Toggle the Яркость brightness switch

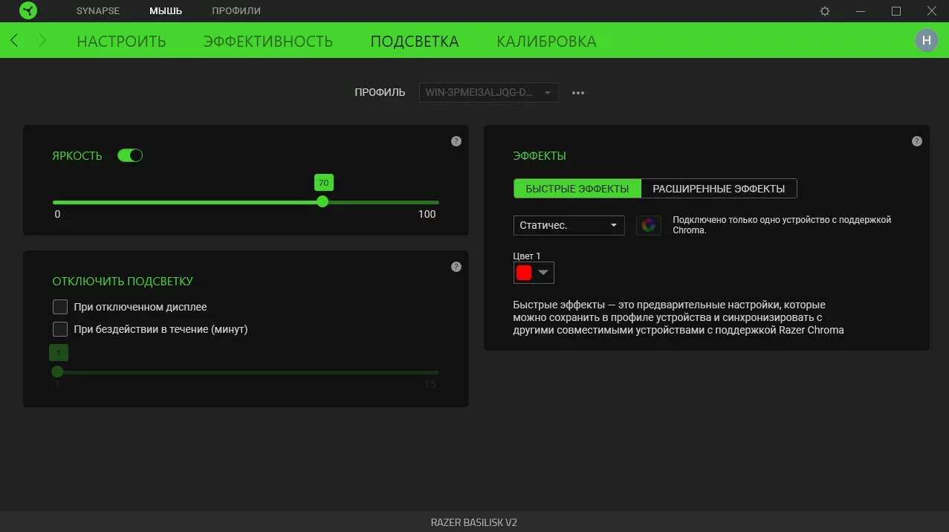pos(130,155)
